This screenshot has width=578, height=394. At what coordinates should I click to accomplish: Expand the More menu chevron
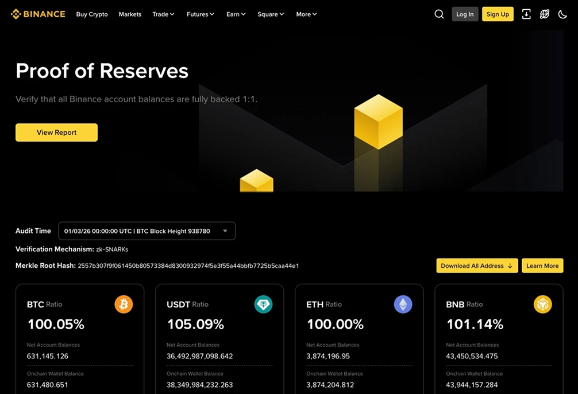point(315,14)
